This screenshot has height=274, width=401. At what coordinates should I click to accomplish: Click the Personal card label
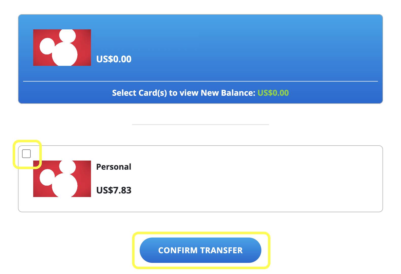(114, 167)
